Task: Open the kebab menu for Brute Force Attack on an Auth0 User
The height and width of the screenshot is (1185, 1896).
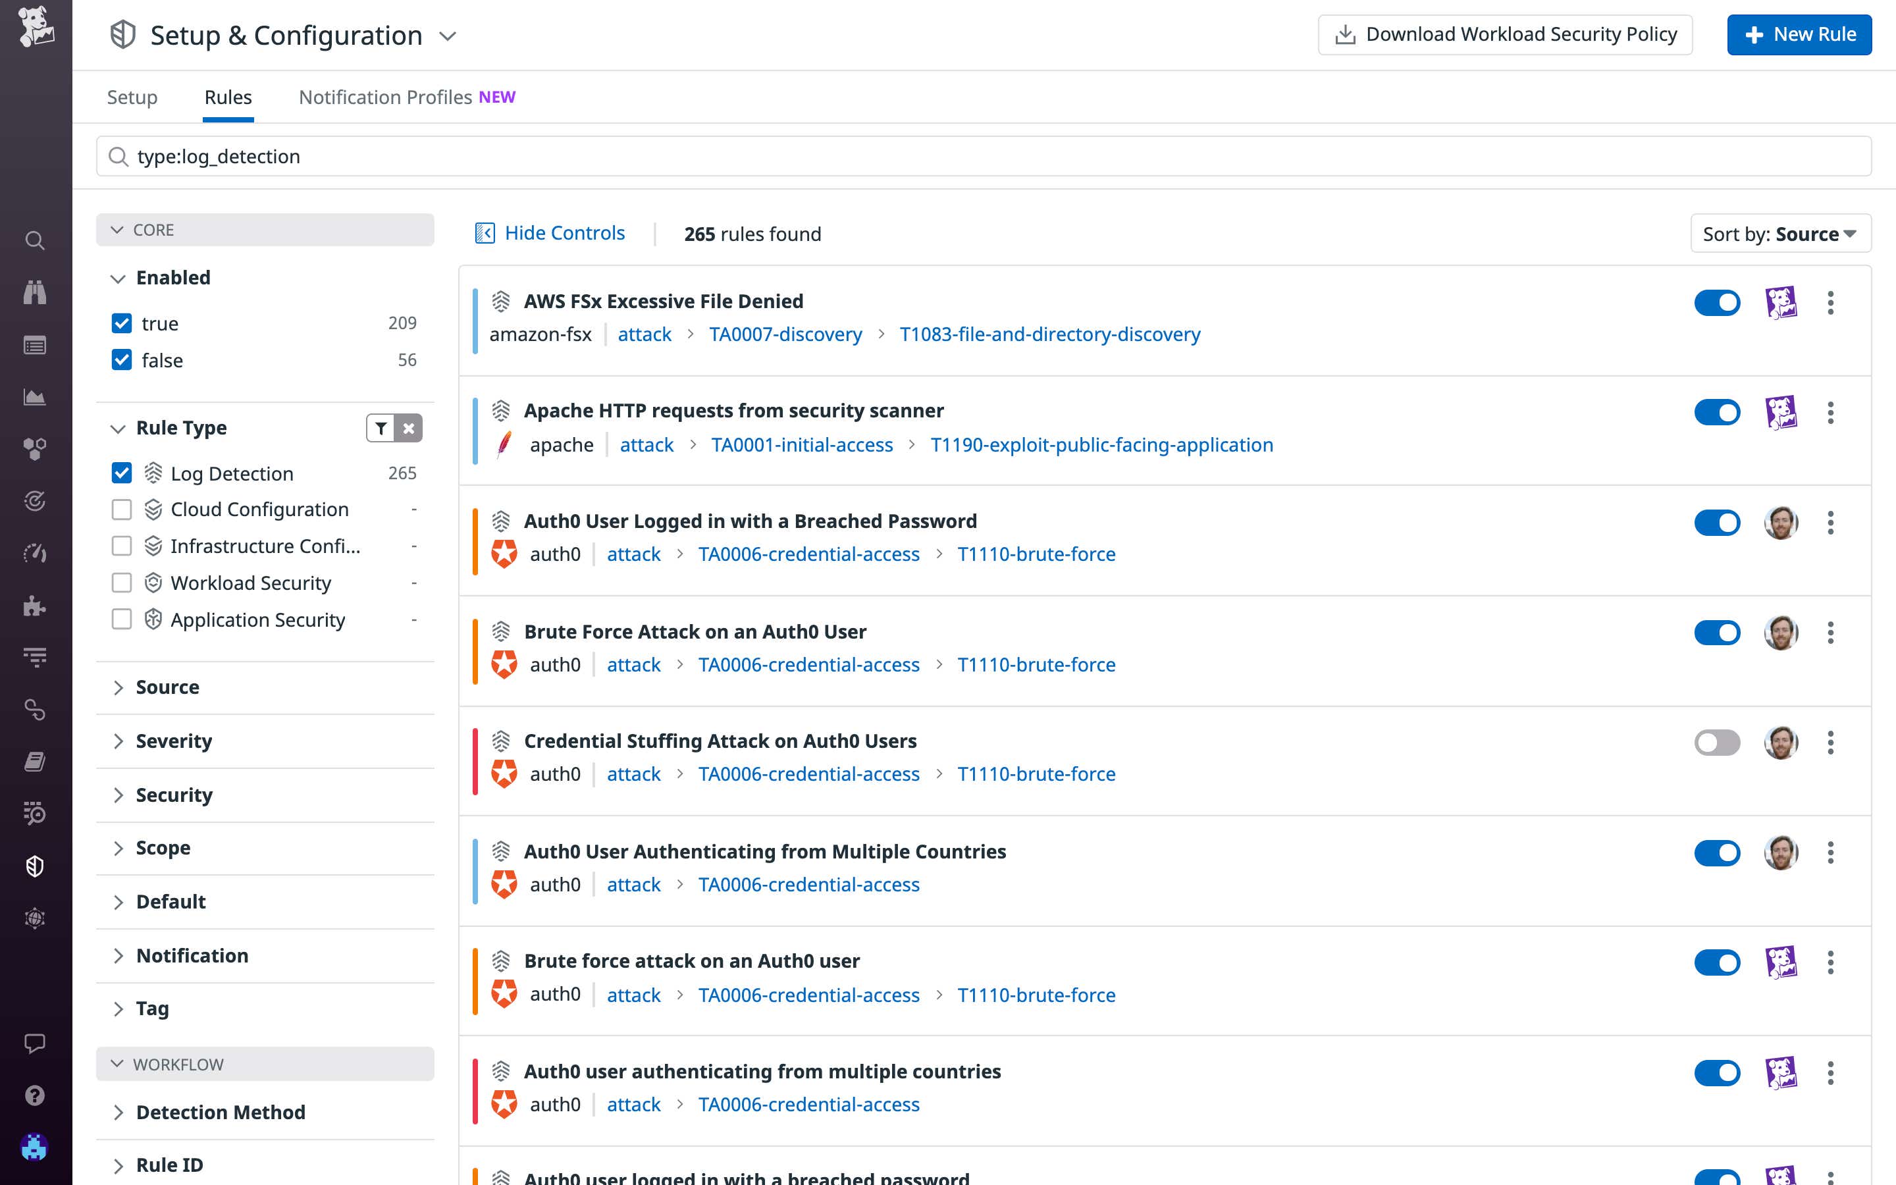Action: (x=1831, y=633)
